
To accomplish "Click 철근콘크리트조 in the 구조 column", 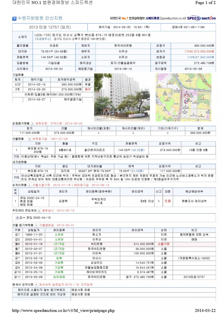I will point(94,150).
